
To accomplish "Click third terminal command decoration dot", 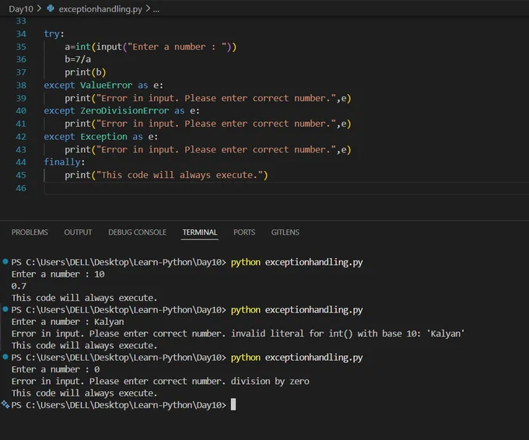I will [5, 356].
